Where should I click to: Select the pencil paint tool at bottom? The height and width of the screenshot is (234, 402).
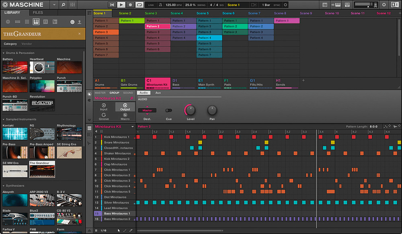tap(125, 230)
